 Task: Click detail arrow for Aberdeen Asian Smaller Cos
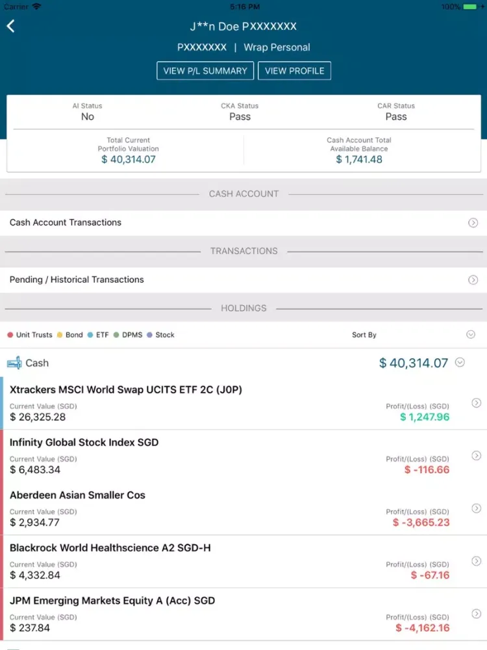(x=477, y=508)
